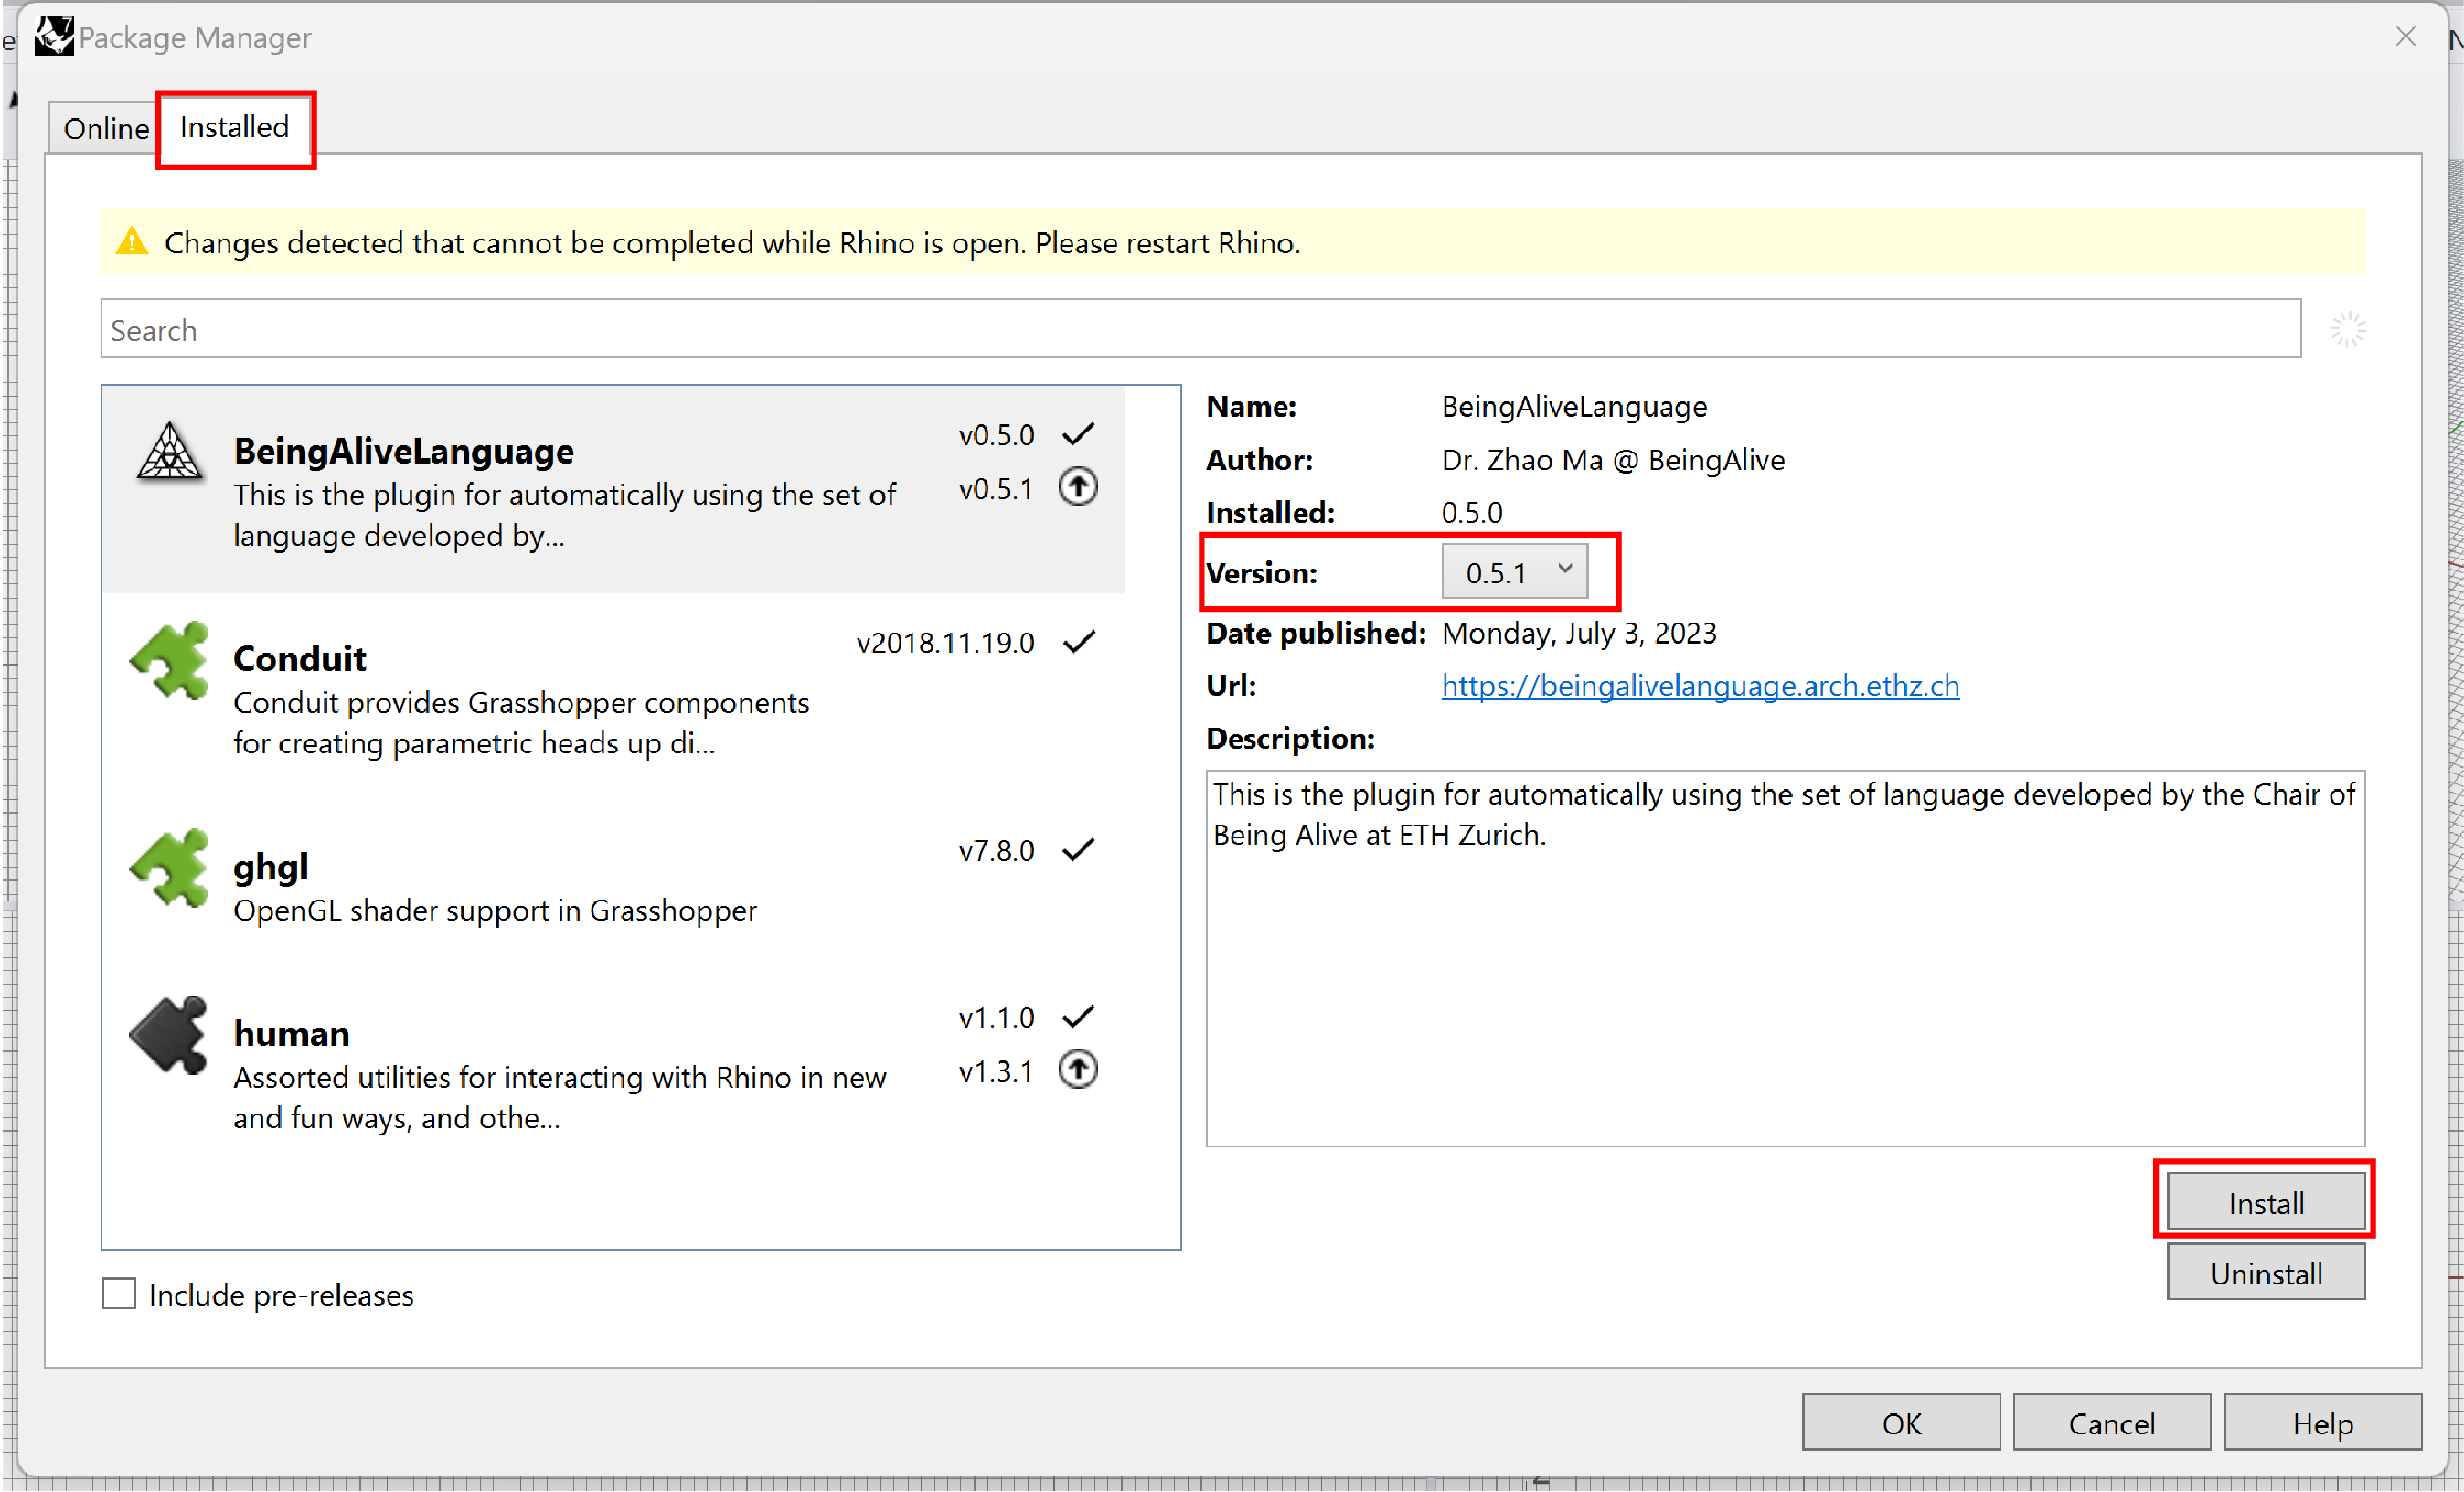Click the loading spinner beside search

click(2348, 329)
